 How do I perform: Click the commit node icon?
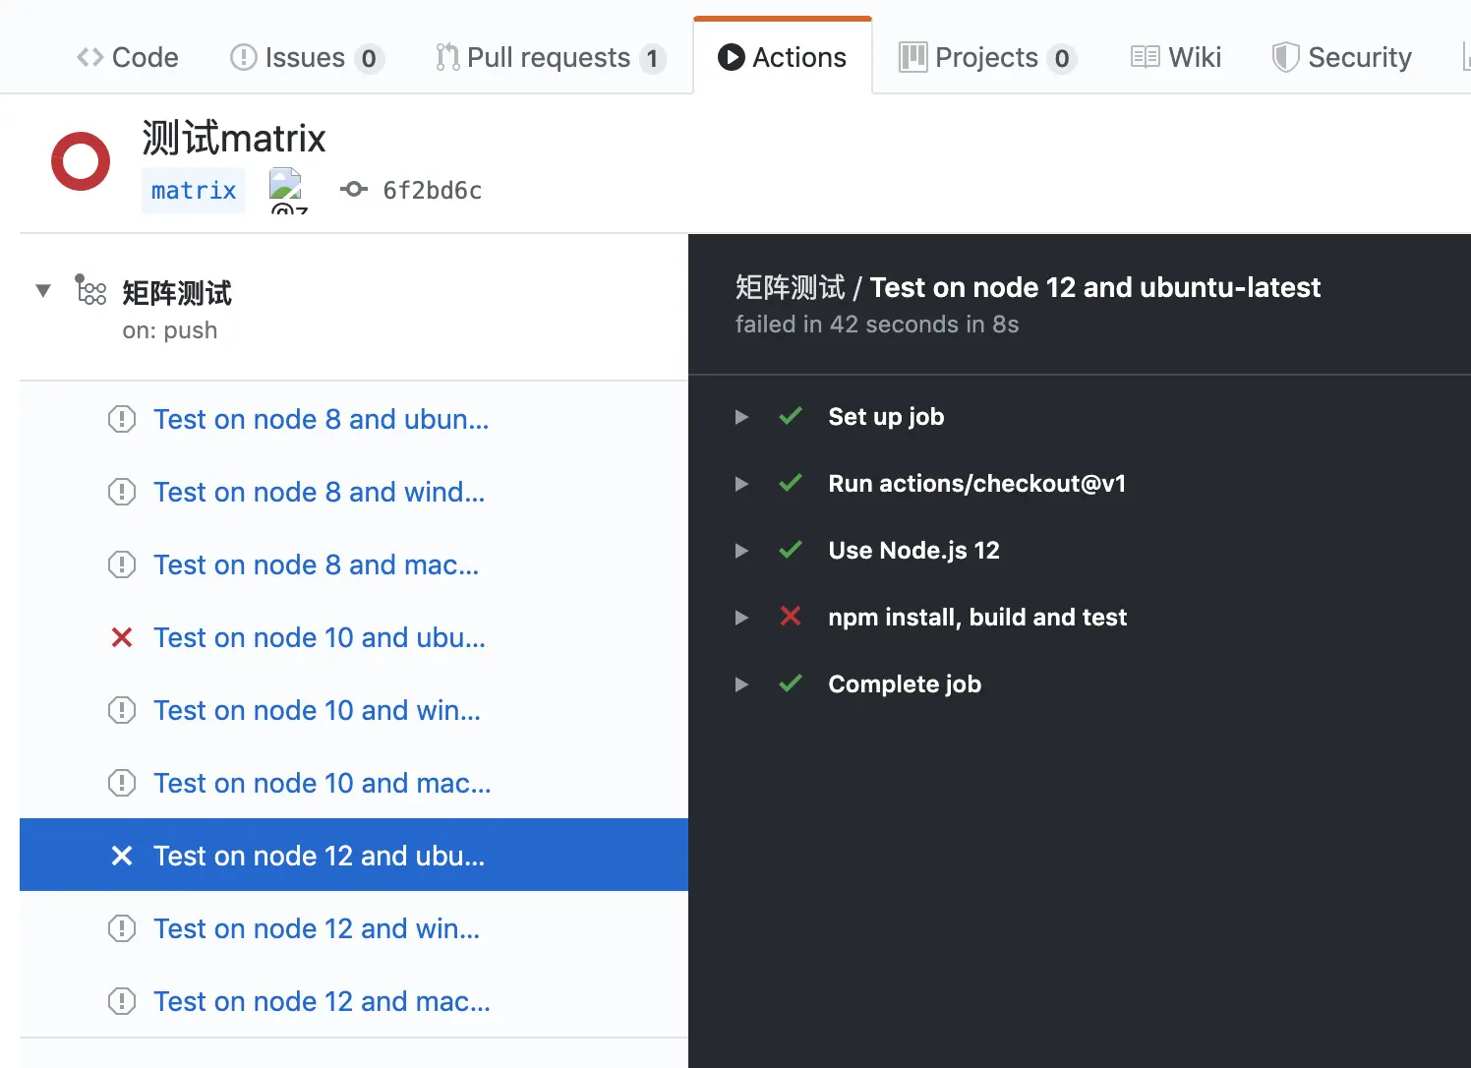pyautogui.click(x=354, y=189)
